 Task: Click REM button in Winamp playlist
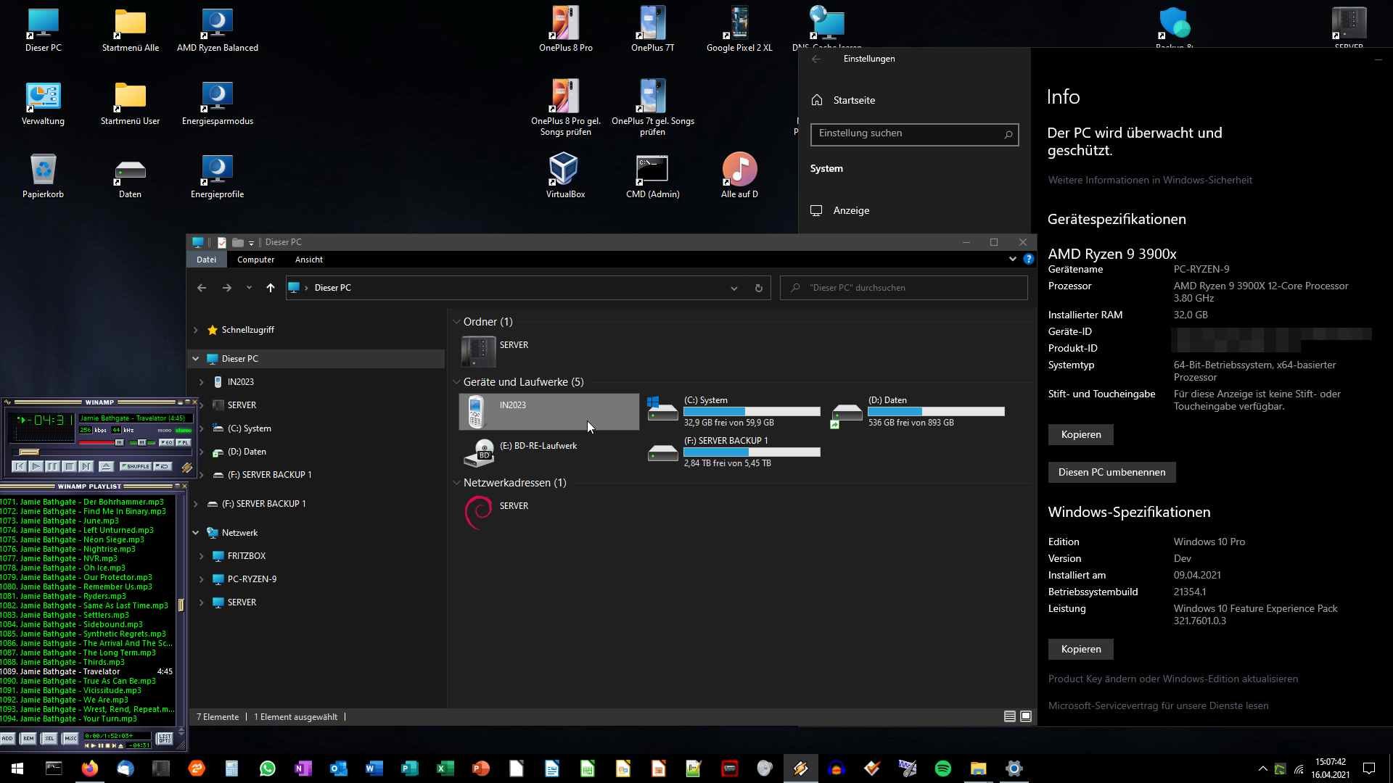[28, 738]
